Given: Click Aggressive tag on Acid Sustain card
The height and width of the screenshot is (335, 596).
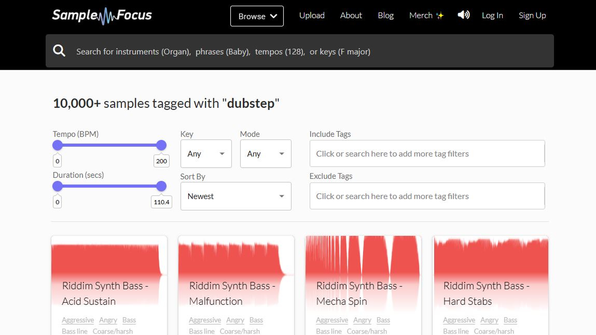Looking at the screenshot, I should [78, 320].
